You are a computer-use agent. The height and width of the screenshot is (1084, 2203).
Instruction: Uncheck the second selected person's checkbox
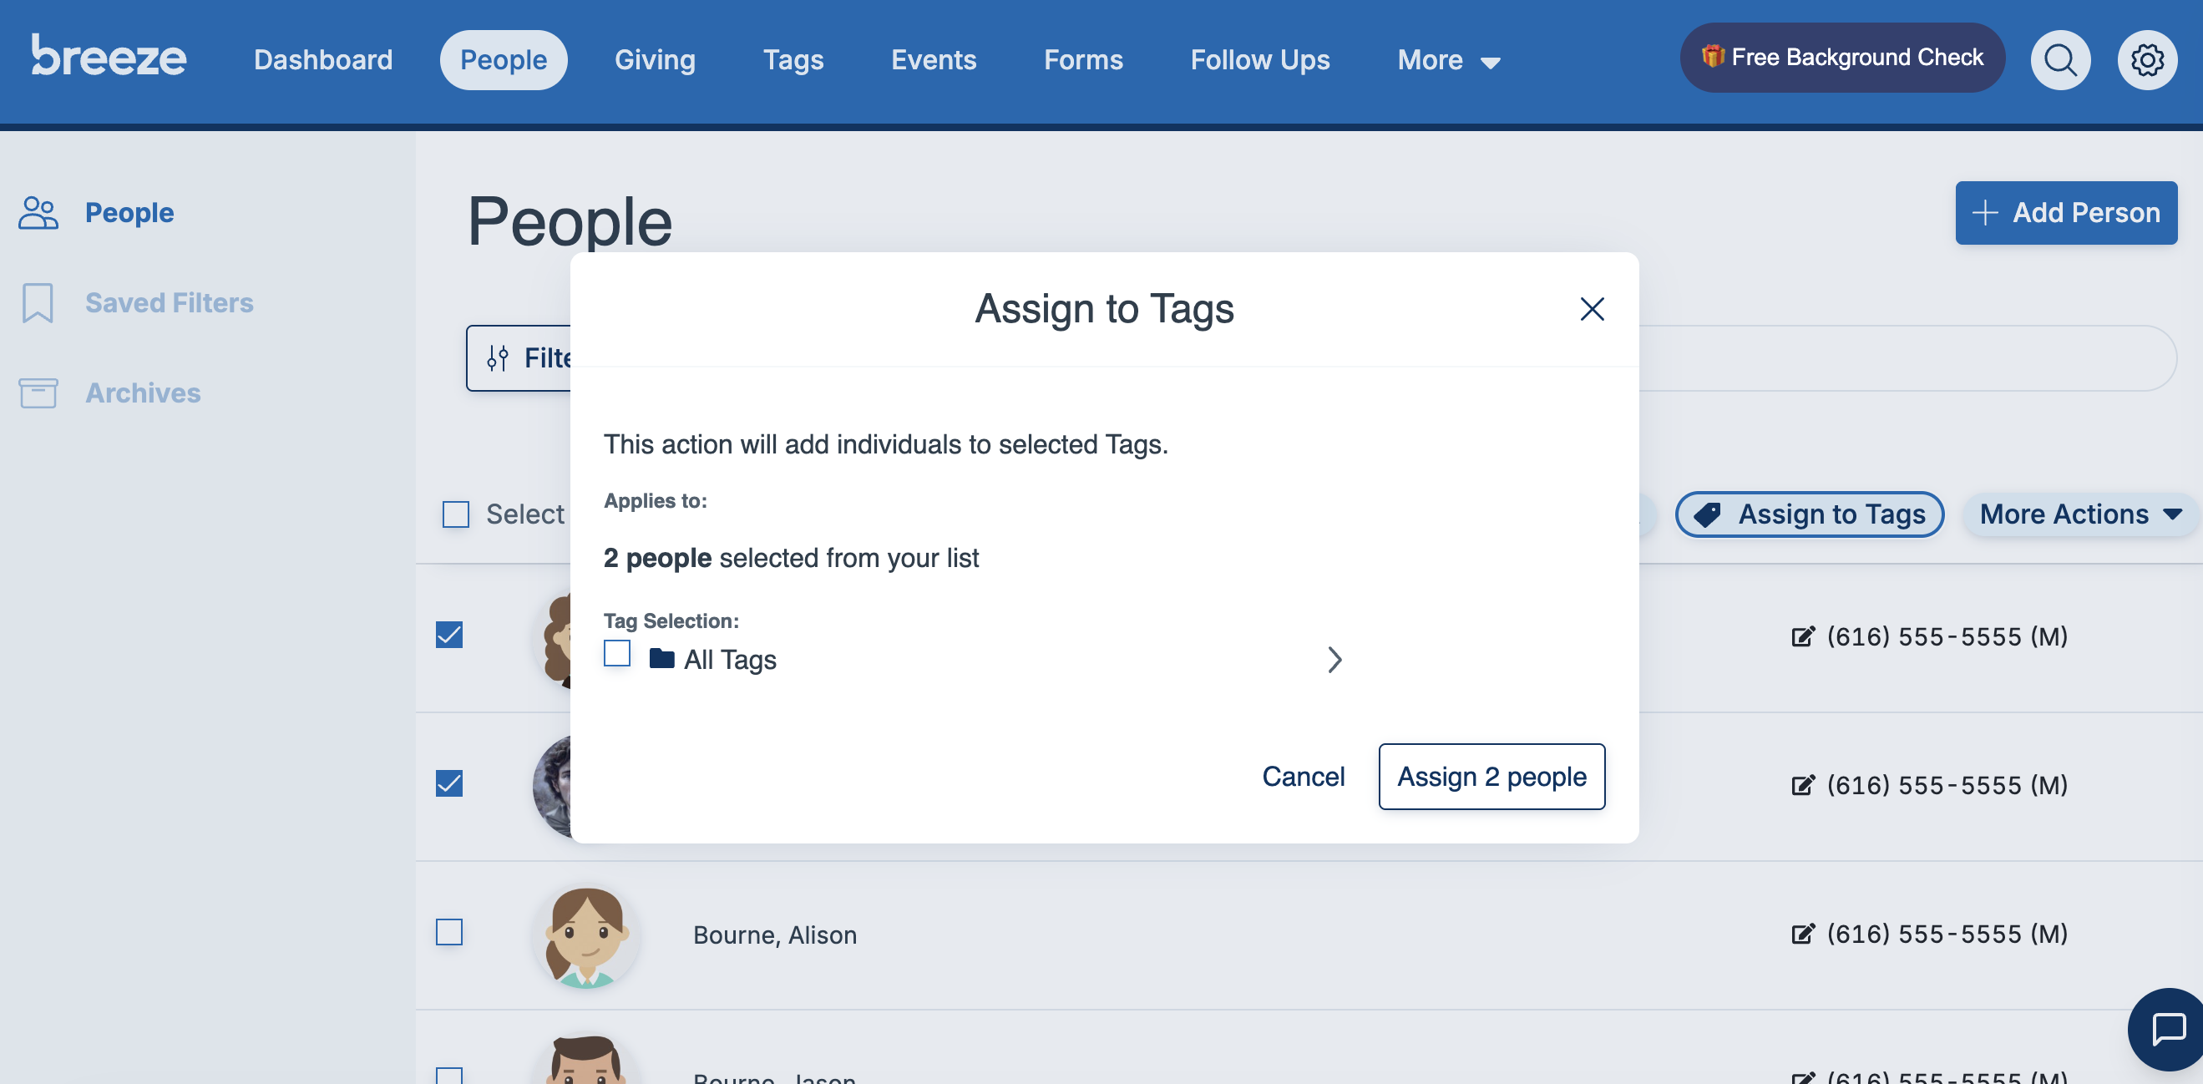point(449,783)
